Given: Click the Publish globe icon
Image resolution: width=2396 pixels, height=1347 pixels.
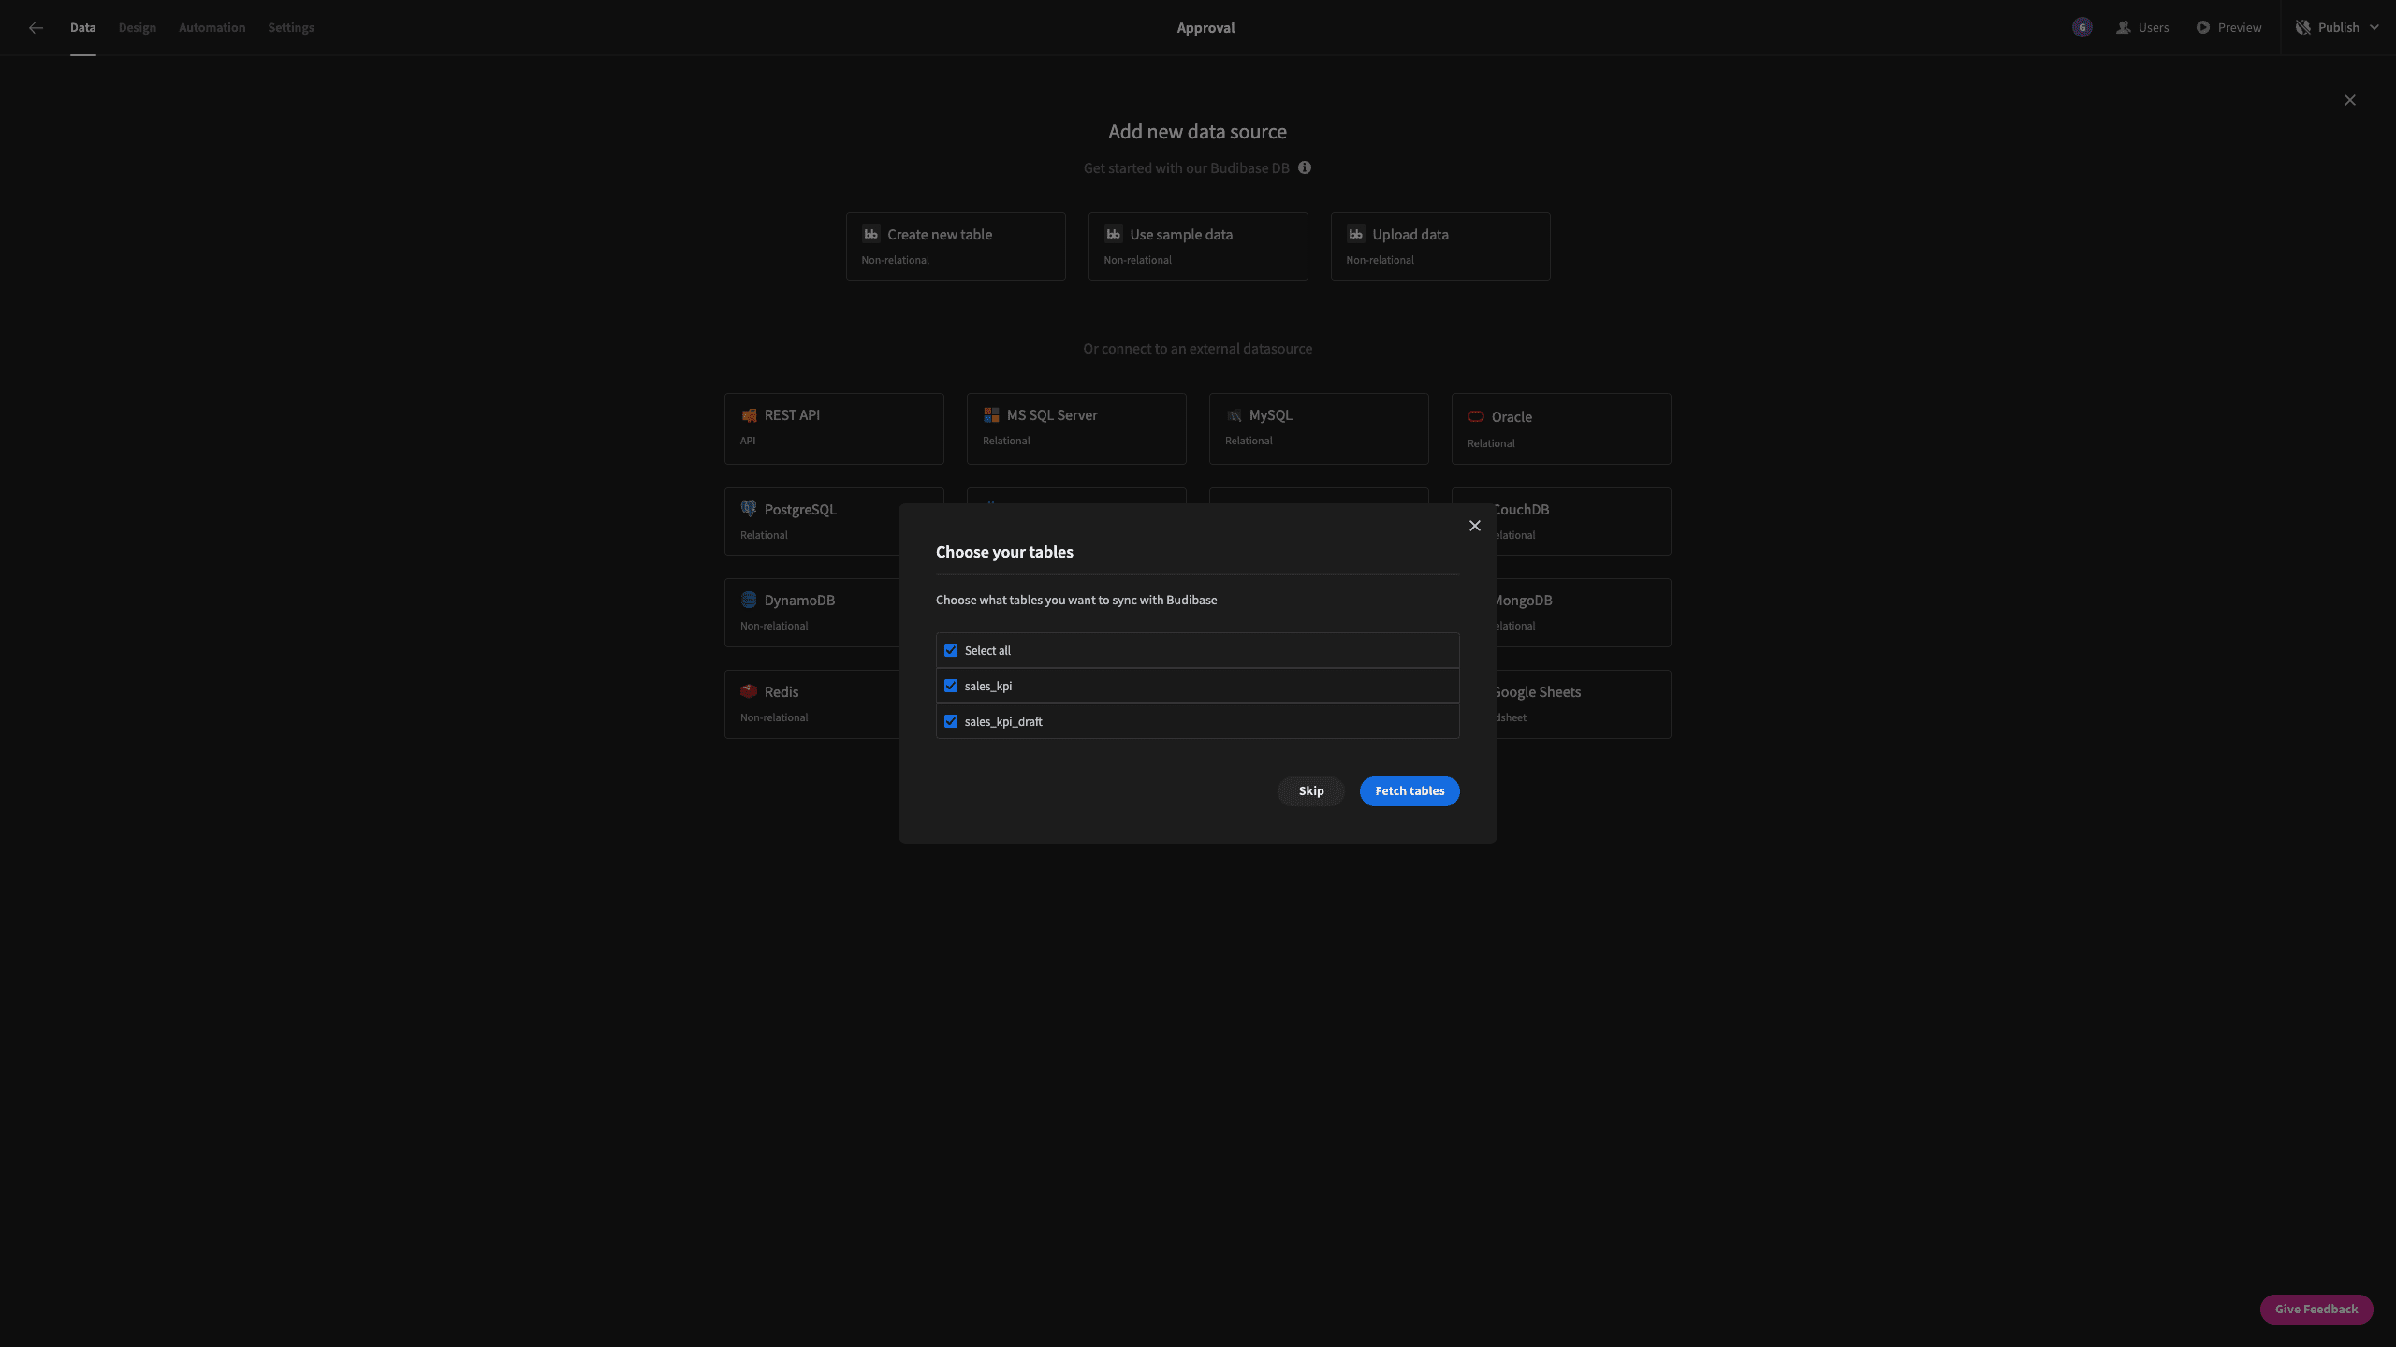Looking at the screenshot, I should coord(2303,28).
